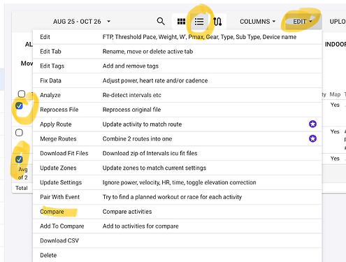
Task: Choose Delete from the Edit menu
Action: click(x=178, y=255)
